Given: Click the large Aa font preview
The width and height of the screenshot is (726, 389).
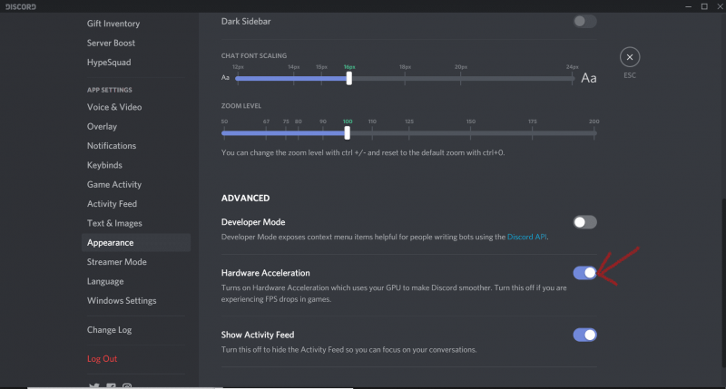Looking at the screenshot, I should click(x=588, y=78).
